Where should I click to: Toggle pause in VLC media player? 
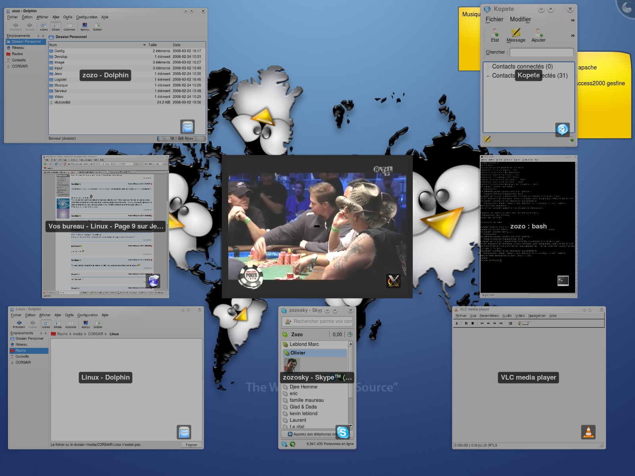pyautogui.click(x=466, y=323)
